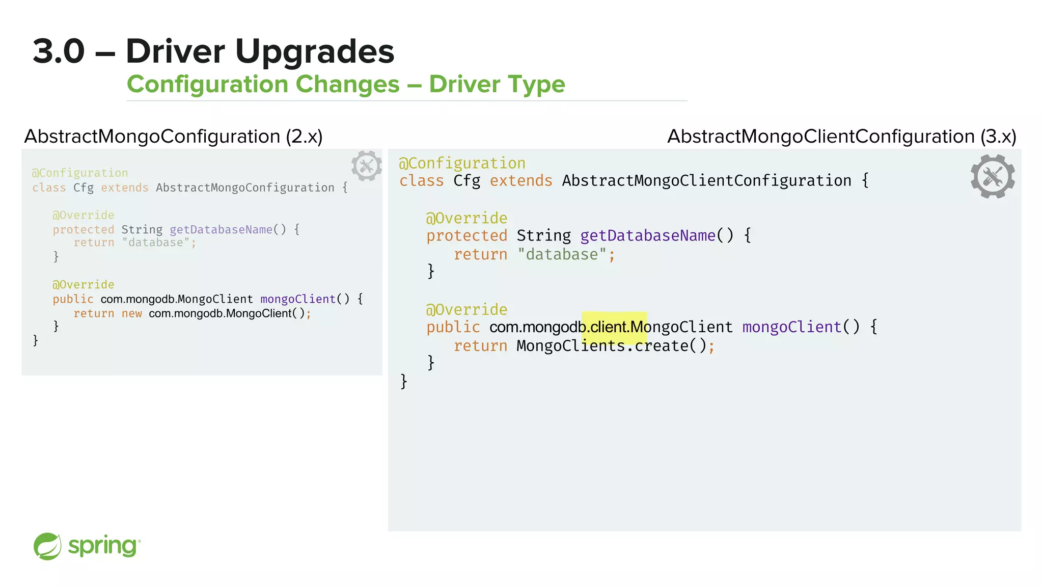Click the Spring leaf logo
Image resolution: width=1043 pixels, height=587 pixels.
pos(47,546)
